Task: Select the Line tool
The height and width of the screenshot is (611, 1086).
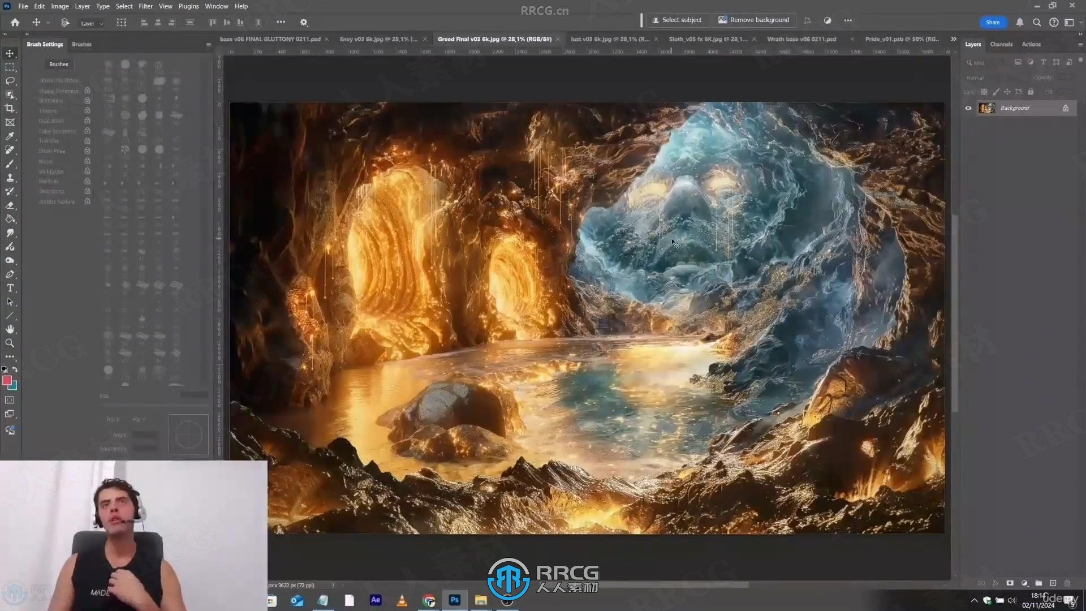Action: tap(10, 316)
